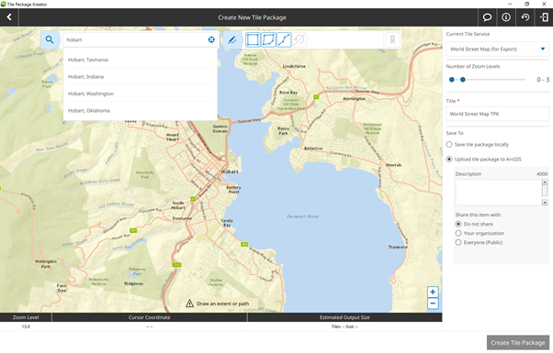Viewport: 553px width, 353px height.
Task: Click the Cursor Coordinate header
Action: [149, 317]
